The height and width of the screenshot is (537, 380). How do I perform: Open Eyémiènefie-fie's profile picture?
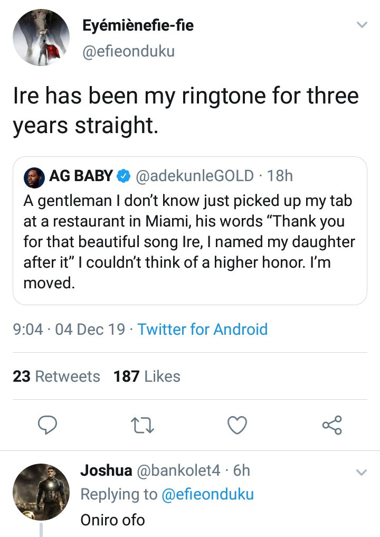tap(41, 38)
